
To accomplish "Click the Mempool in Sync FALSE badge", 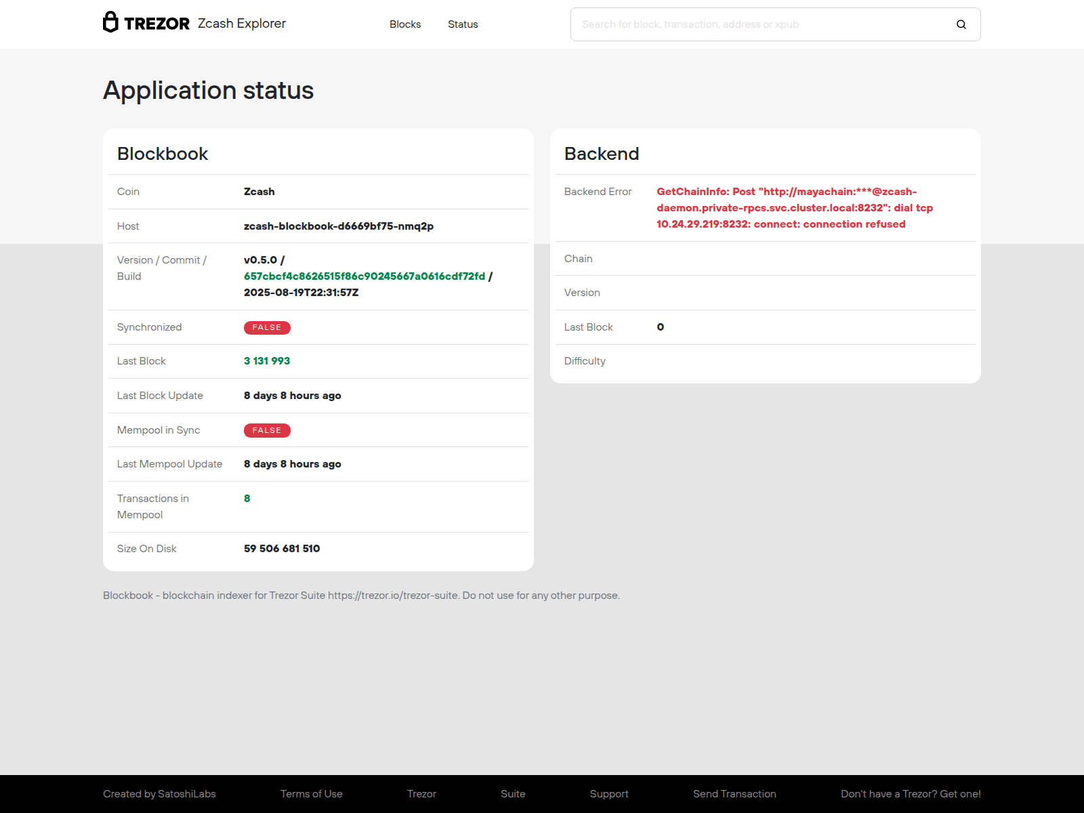I will point(267,431).
